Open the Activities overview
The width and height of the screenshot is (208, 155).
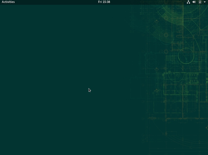click(8, 2)
